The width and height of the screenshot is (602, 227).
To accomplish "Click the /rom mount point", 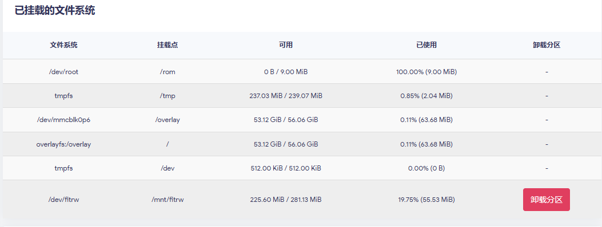I will (x=168, y=72).
